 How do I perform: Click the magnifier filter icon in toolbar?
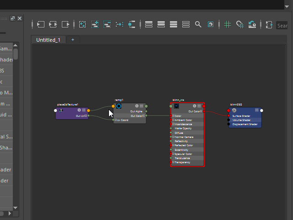198,24
